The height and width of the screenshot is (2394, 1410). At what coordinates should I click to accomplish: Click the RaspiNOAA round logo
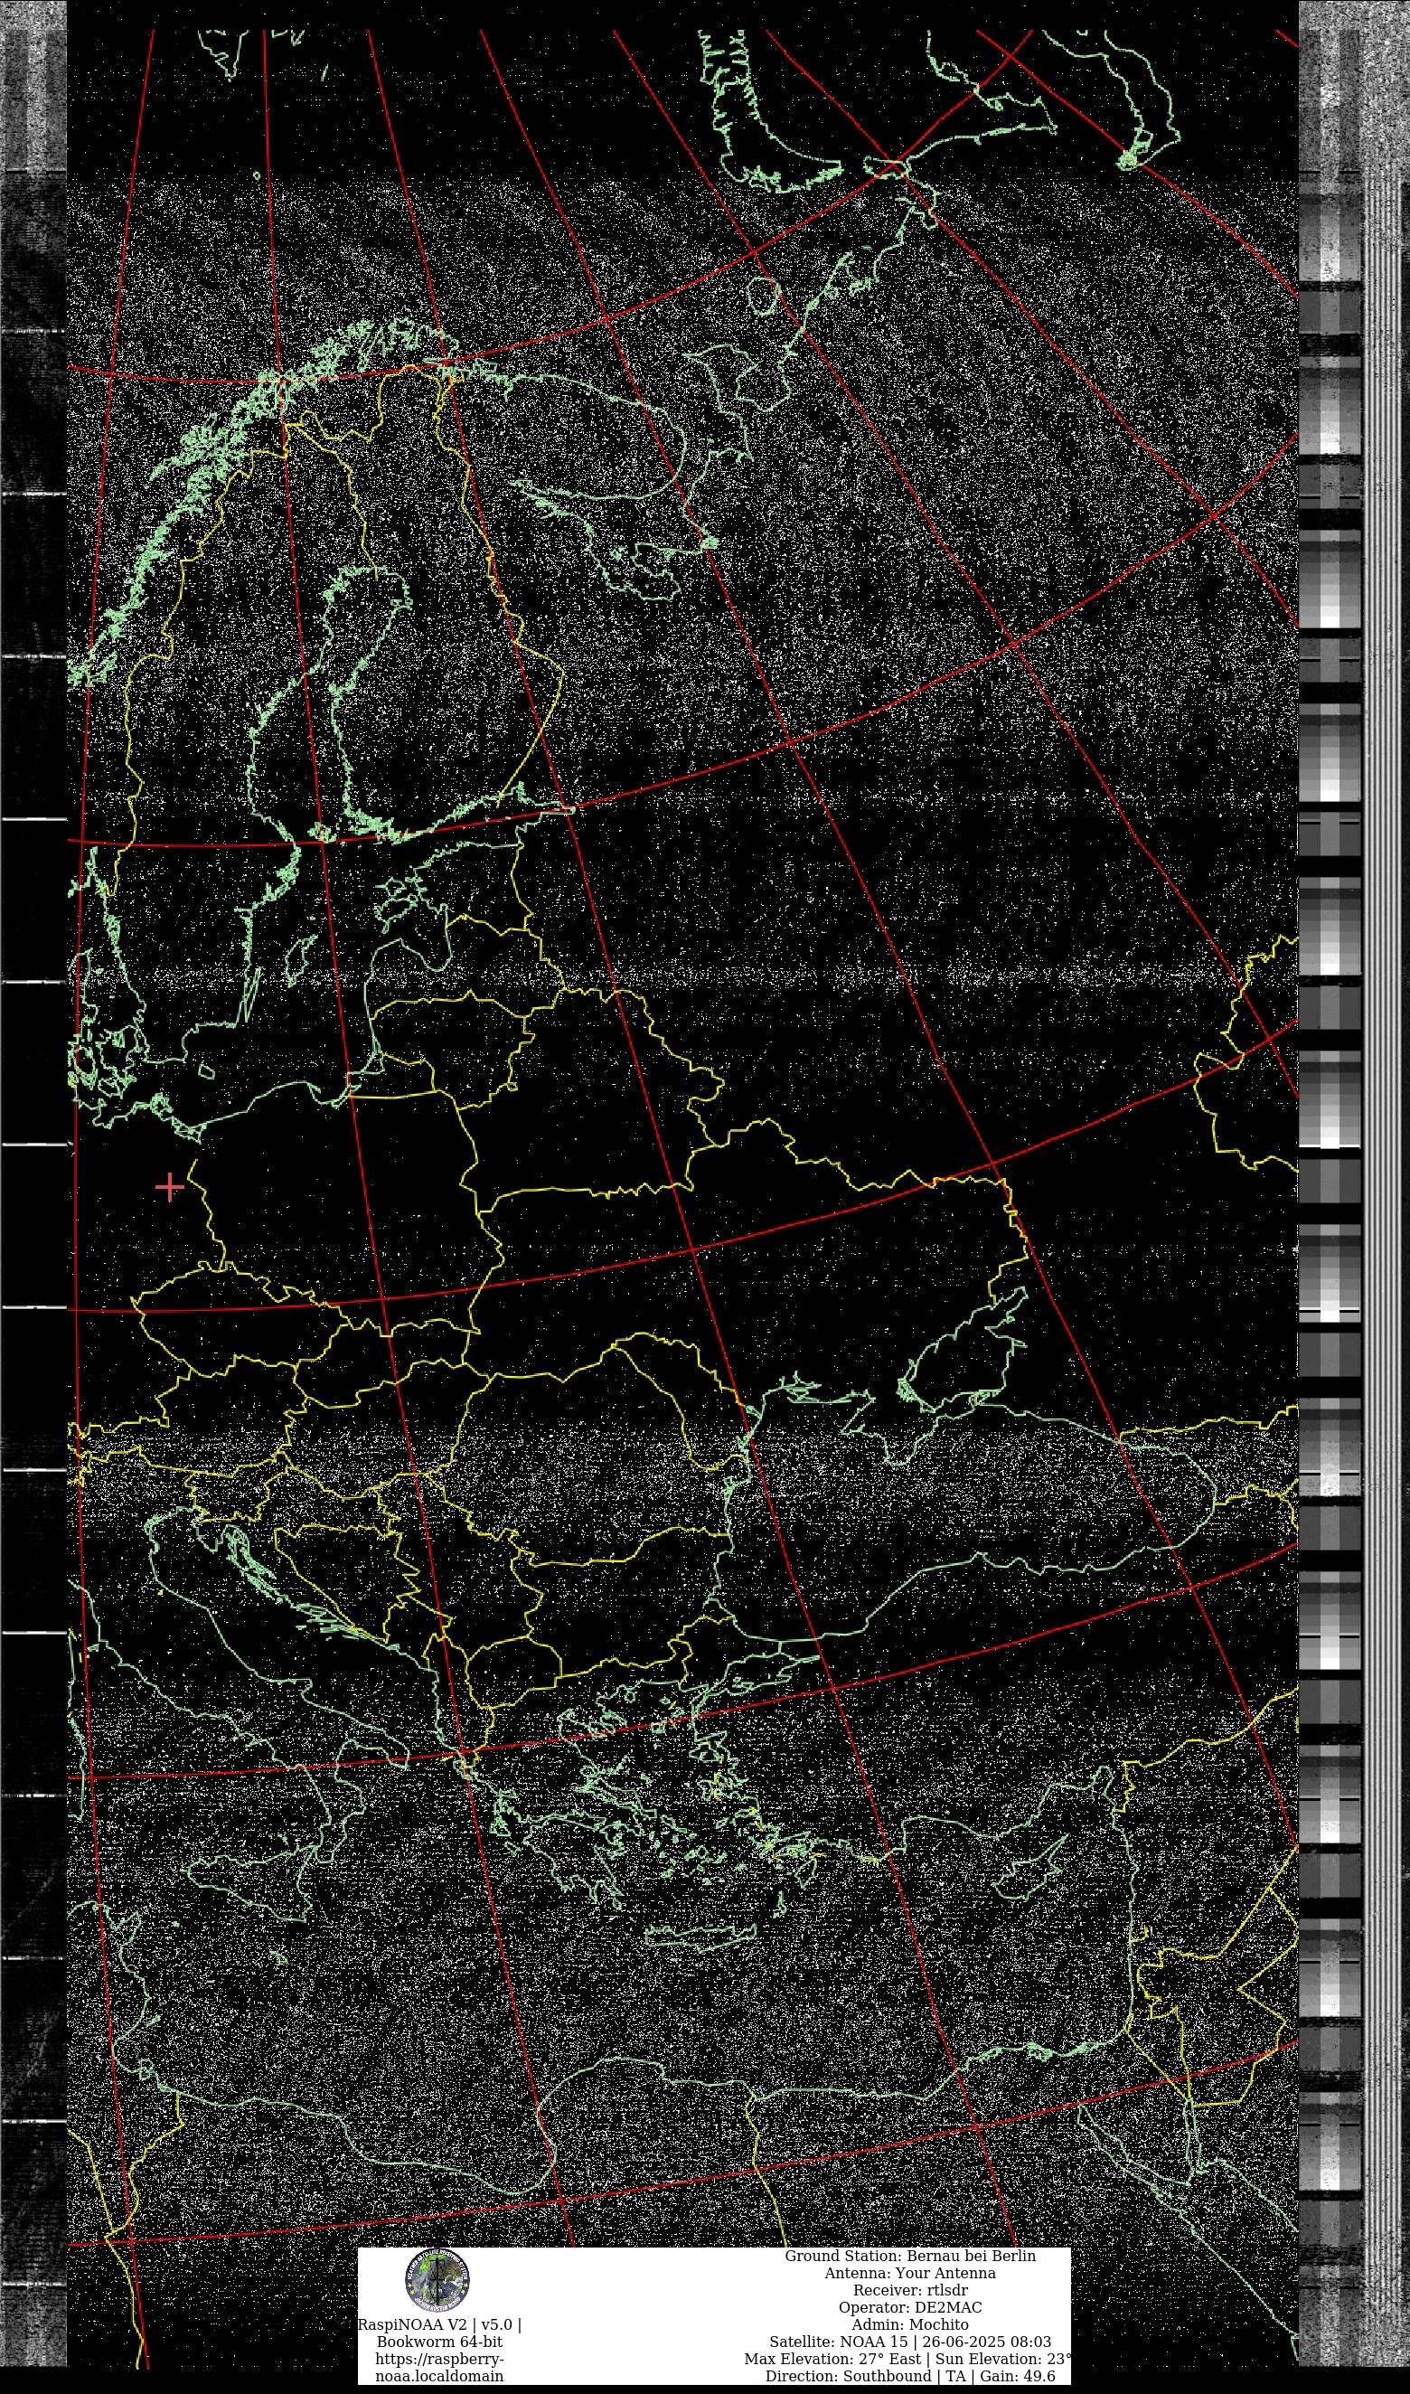pos(438,2282)
